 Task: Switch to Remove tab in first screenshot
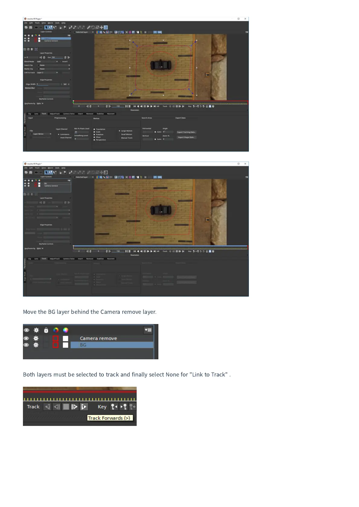(90, 114)
